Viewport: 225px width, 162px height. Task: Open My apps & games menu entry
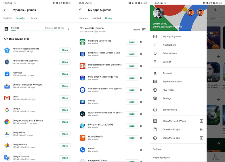click(178, 36)
